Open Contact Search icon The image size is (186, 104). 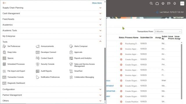[x=37, y=58]
